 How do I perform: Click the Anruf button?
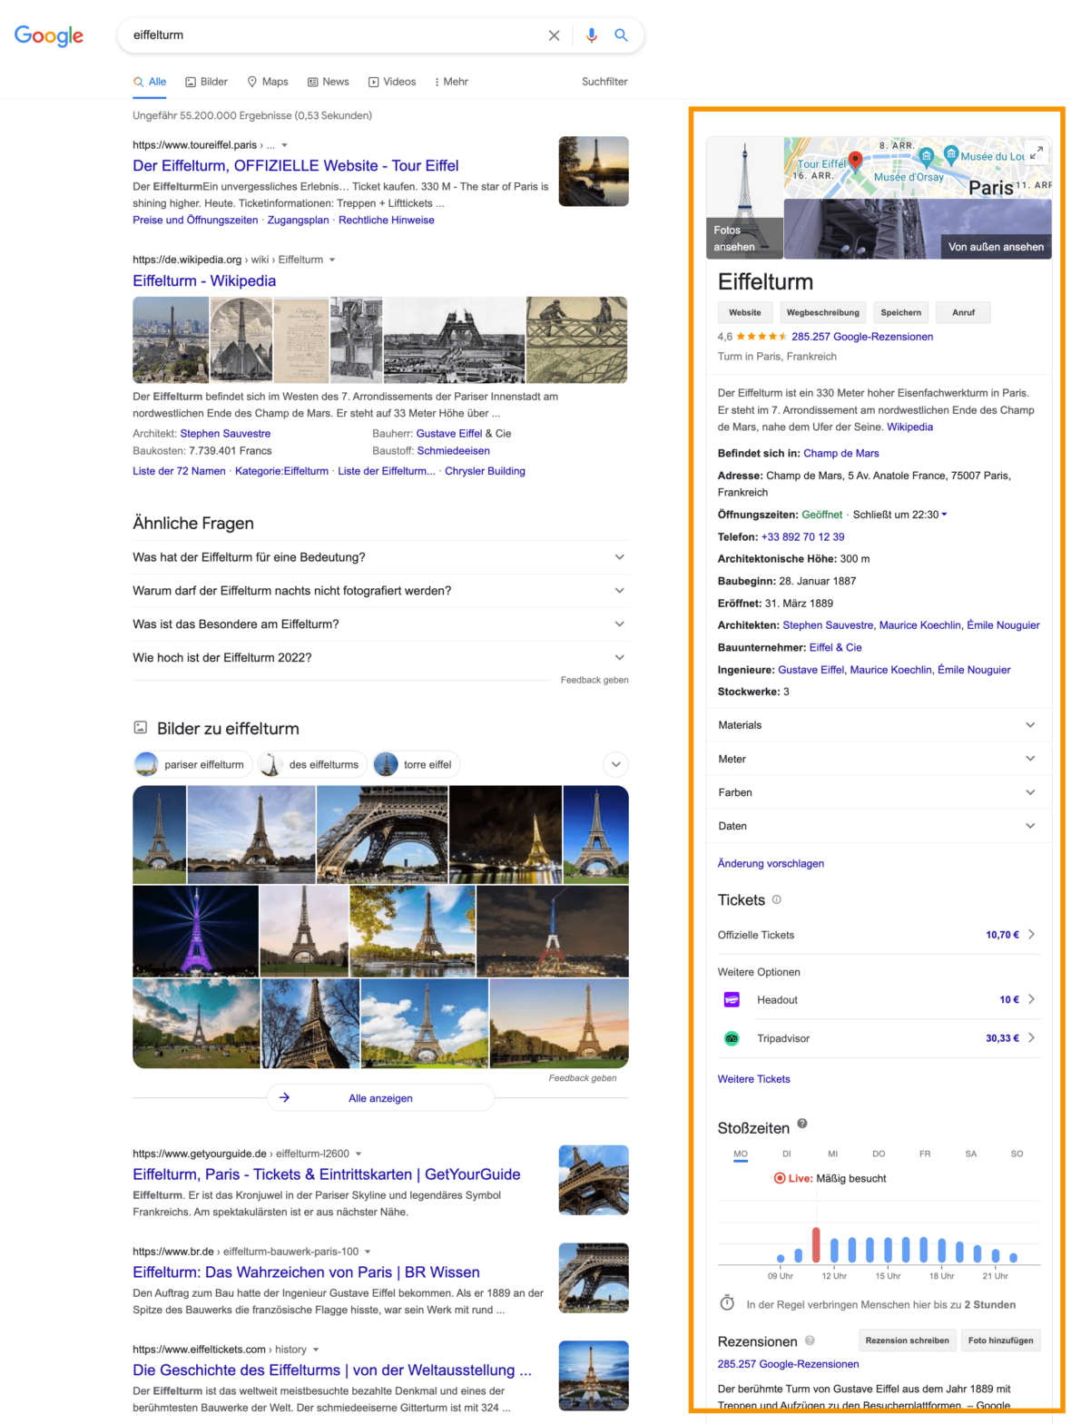(x=964, y=312)
